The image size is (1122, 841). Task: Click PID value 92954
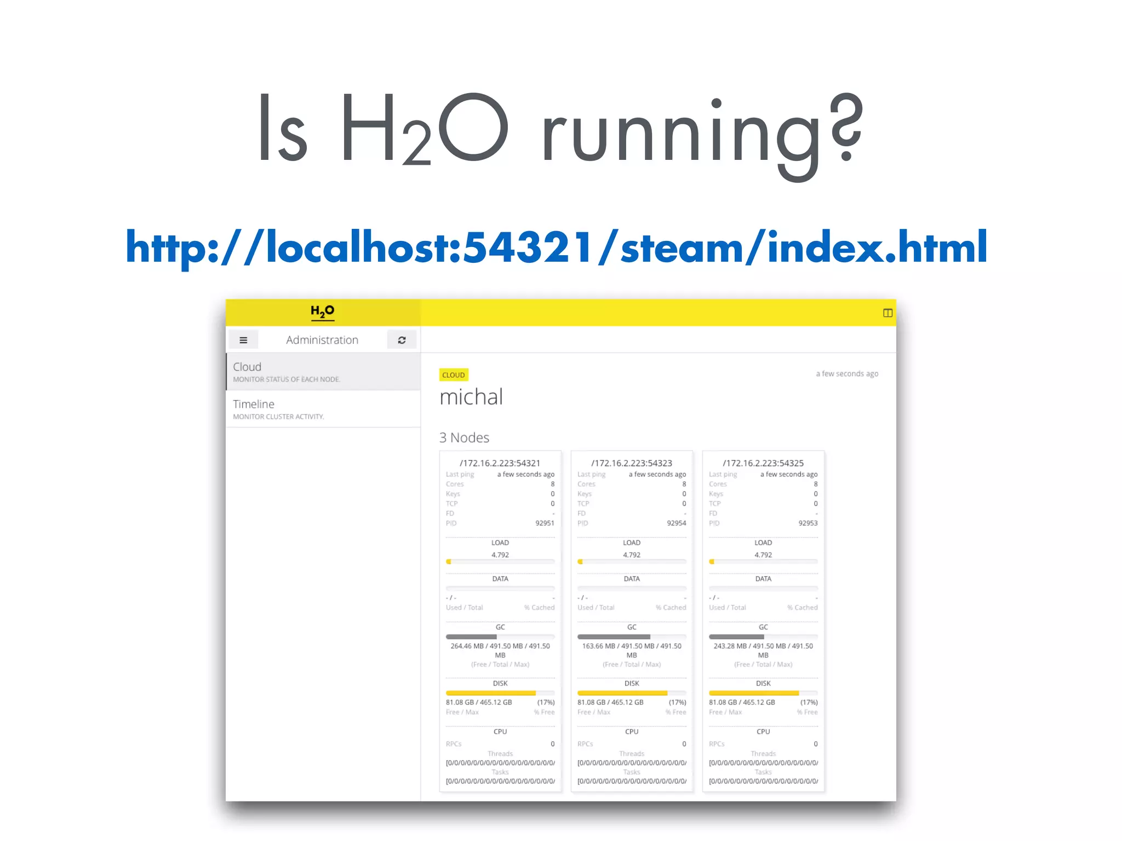[x=676, y=523]
